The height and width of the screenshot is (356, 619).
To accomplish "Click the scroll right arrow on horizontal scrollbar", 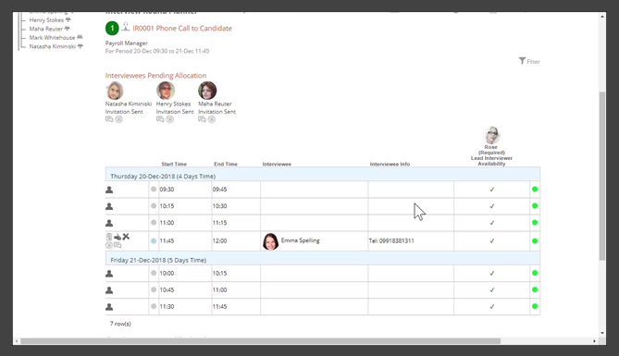I will tap(595, 341).
